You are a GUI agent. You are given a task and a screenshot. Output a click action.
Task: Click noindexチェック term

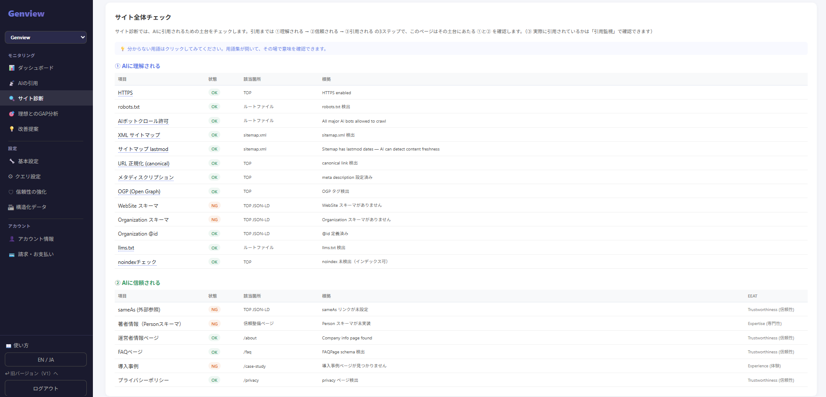point(137,262)
